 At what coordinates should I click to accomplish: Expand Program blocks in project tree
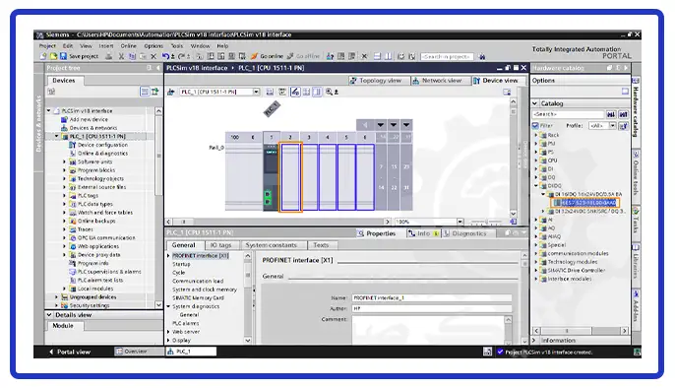(65, 170)
